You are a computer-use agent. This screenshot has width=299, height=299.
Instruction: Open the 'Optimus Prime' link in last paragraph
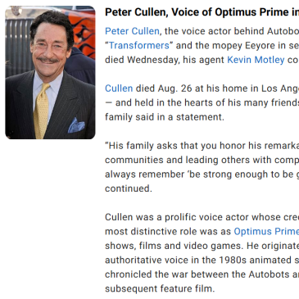[x=266, y=231]
